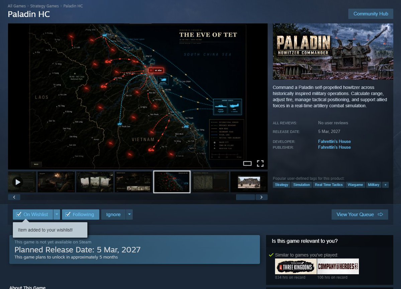Screen dimensions: 401x289
Task: Click the Ignore button
Action: point(113,214)
